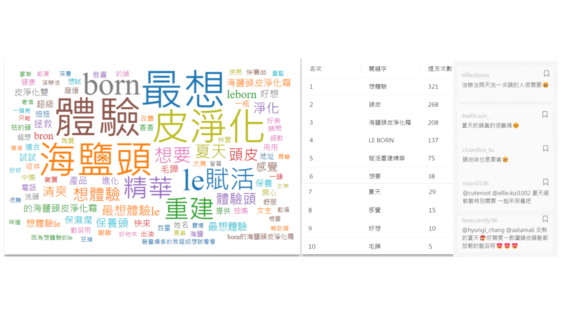Click mention count 321
Viewport: 561px width, 315px height.
(x=433, y=87)
